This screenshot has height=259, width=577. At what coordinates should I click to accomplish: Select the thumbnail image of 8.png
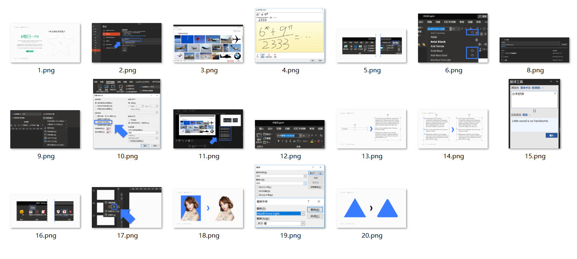pyautogui.click(x=535, y=50)
